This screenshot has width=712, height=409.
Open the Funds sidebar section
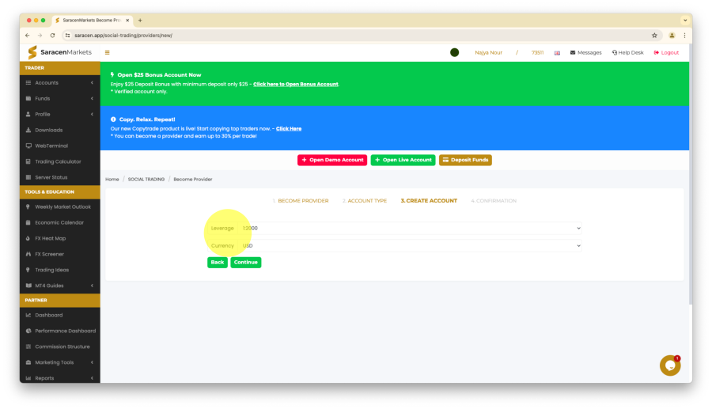59,99
